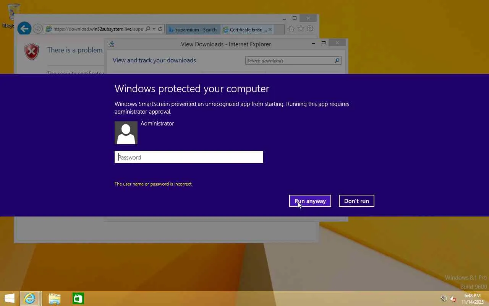Click "The user name or password is incorrect."

click(x=154, y=184)
